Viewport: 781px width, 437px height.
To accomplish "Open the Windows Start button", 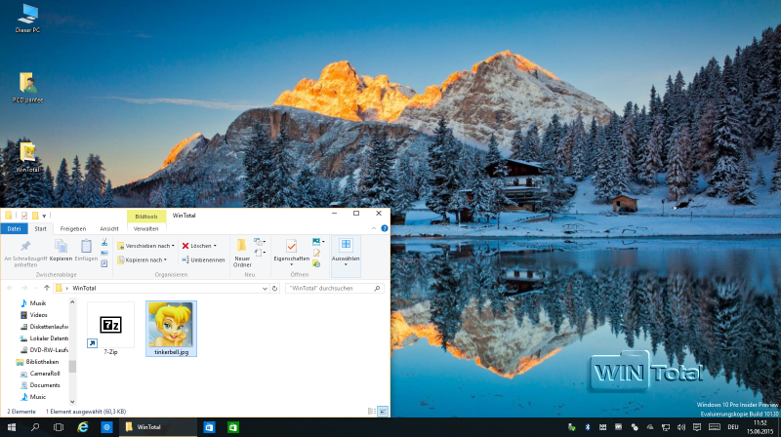I will click(12, 427).
